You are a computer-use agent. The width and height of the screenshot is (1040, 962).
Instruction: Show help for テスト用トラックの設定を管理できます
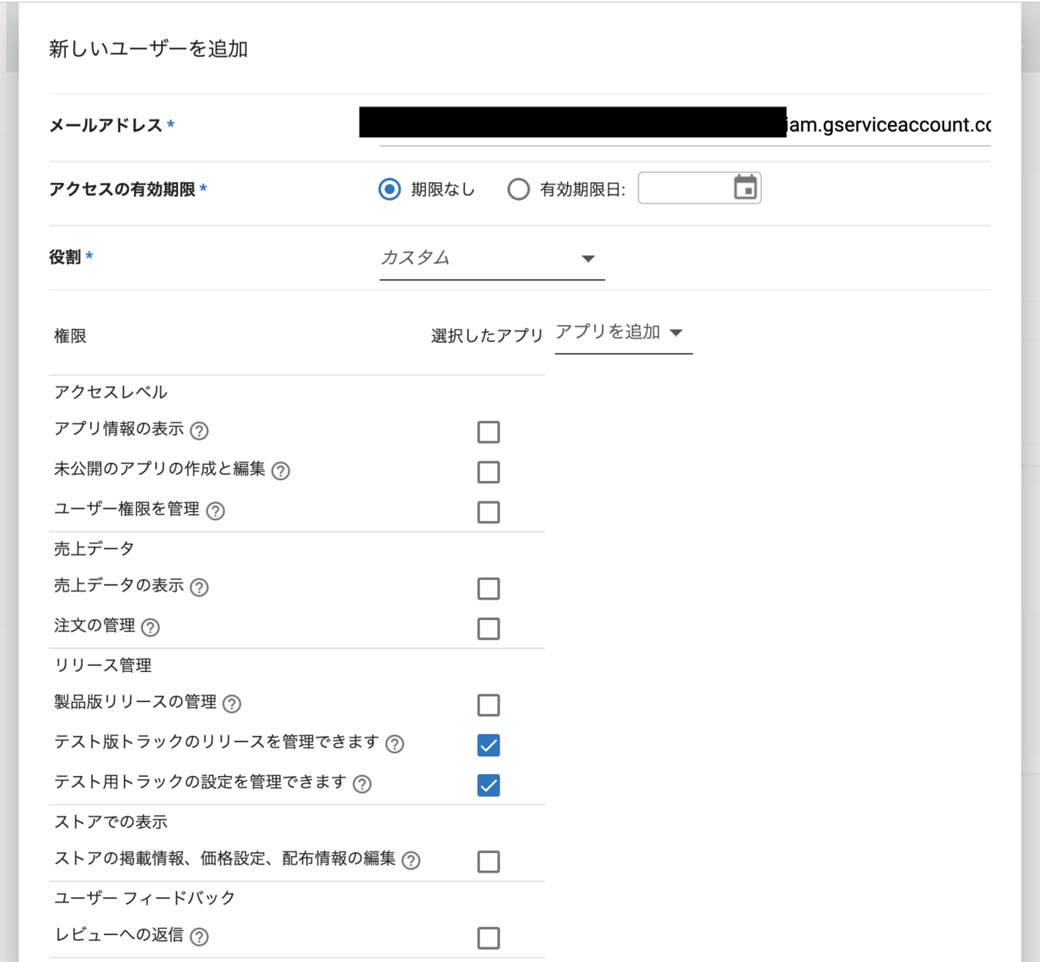coord(362,784)
